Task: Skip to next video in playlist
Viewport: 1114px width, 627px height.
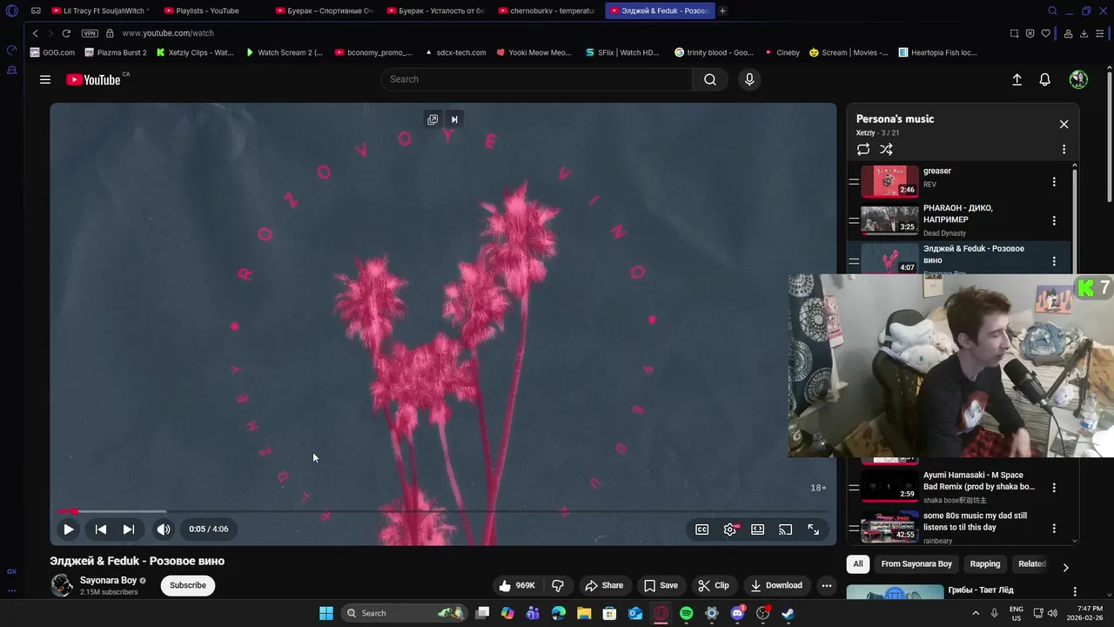Action: pos(128,529)
